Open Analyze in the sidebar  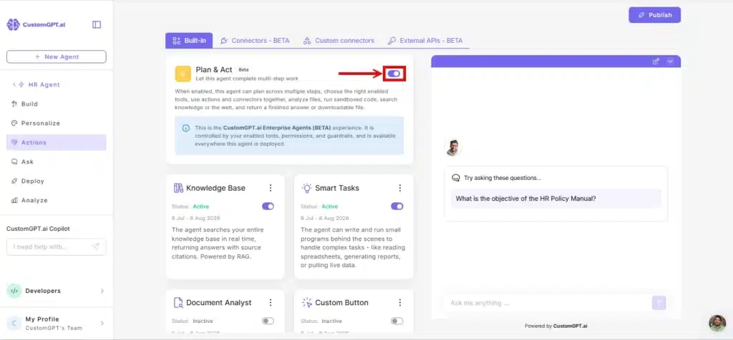pyautogui.click(x=56, y=200)
